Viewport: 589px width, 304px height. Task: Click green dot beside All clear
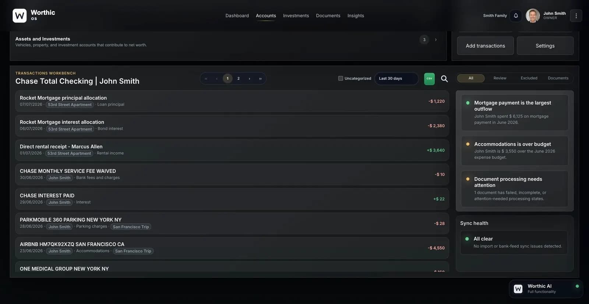tap(467, 239)
